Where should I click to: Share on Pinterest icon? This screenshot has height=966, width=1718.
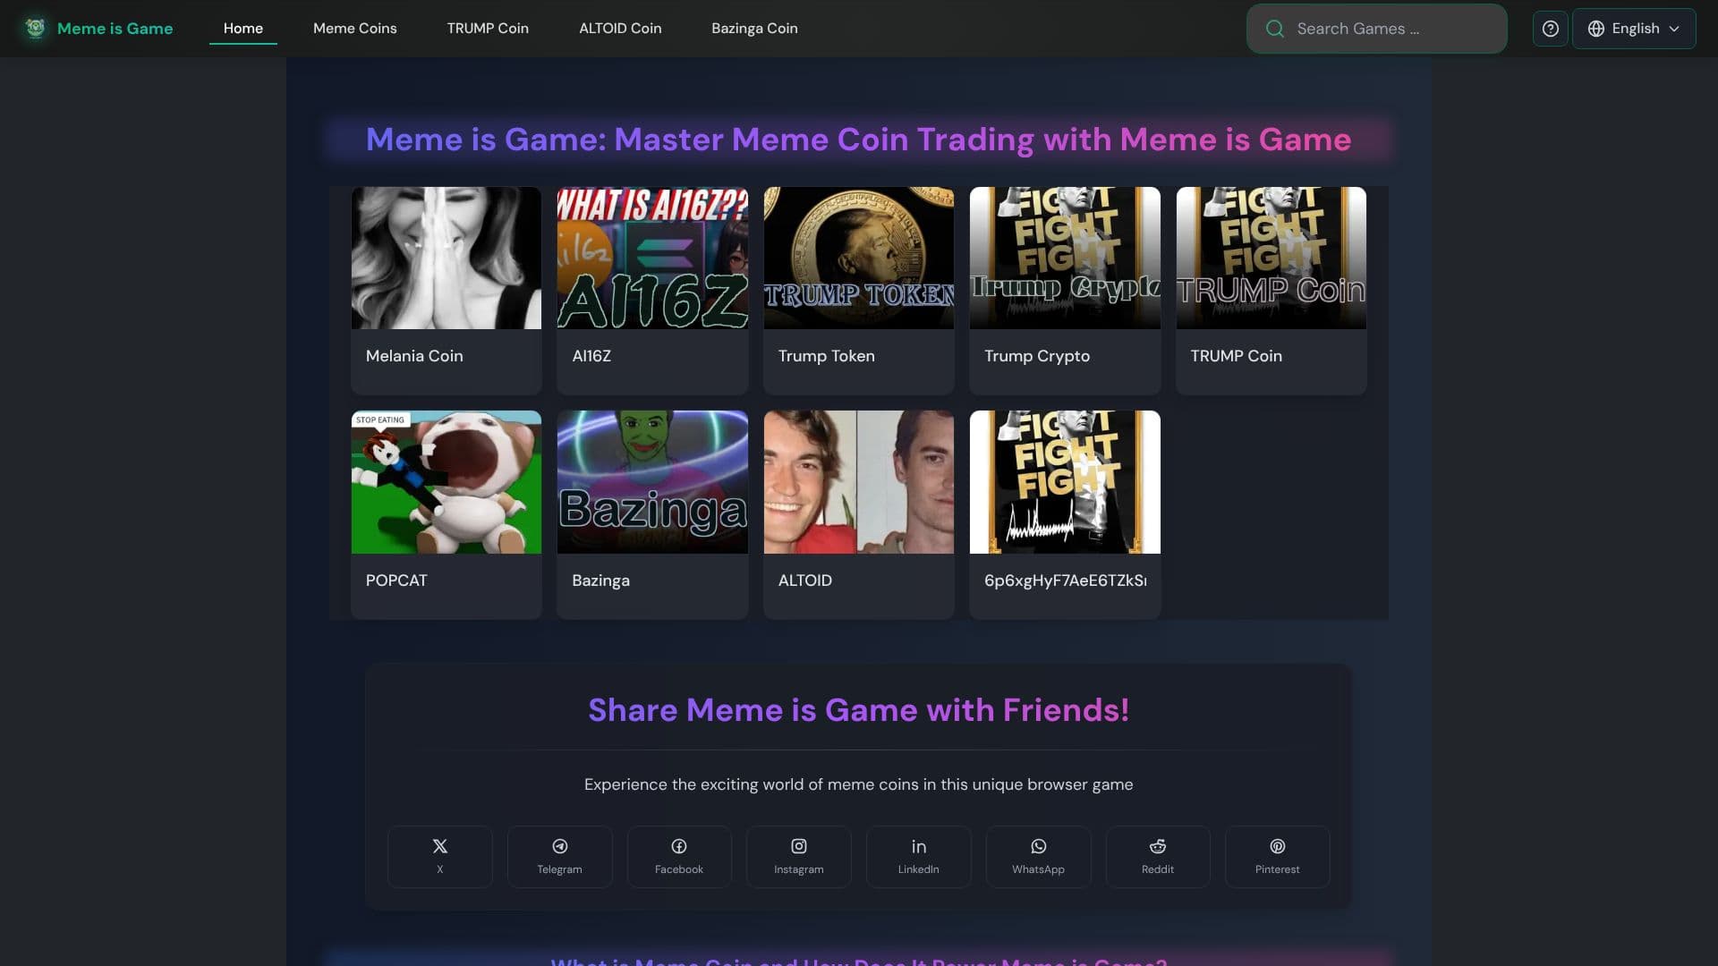point(1278,846)
